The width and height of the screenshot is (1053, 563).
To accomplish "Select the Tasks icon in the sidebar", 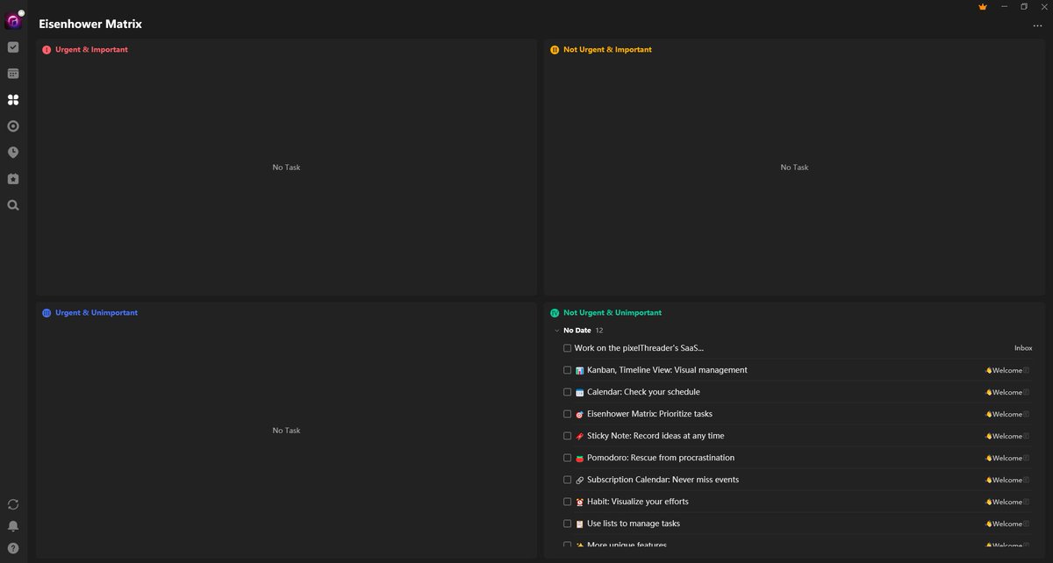I will tap(12, 48).
